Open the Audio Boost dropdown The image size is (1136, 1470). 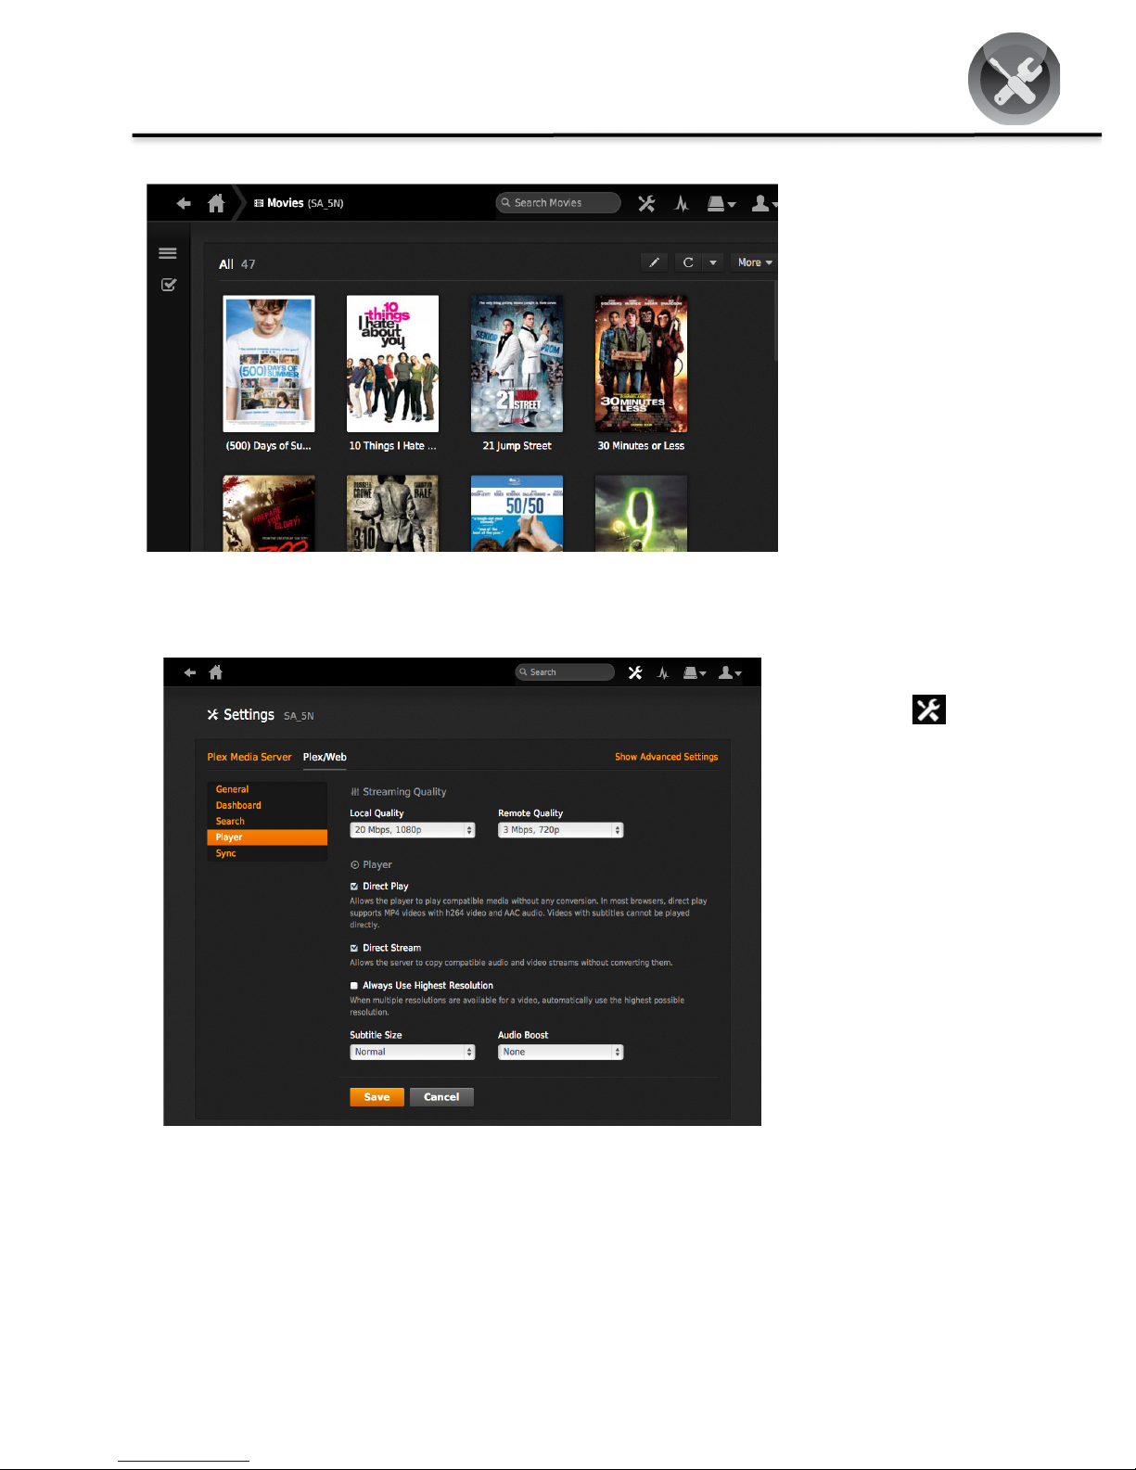[561, 1052]
